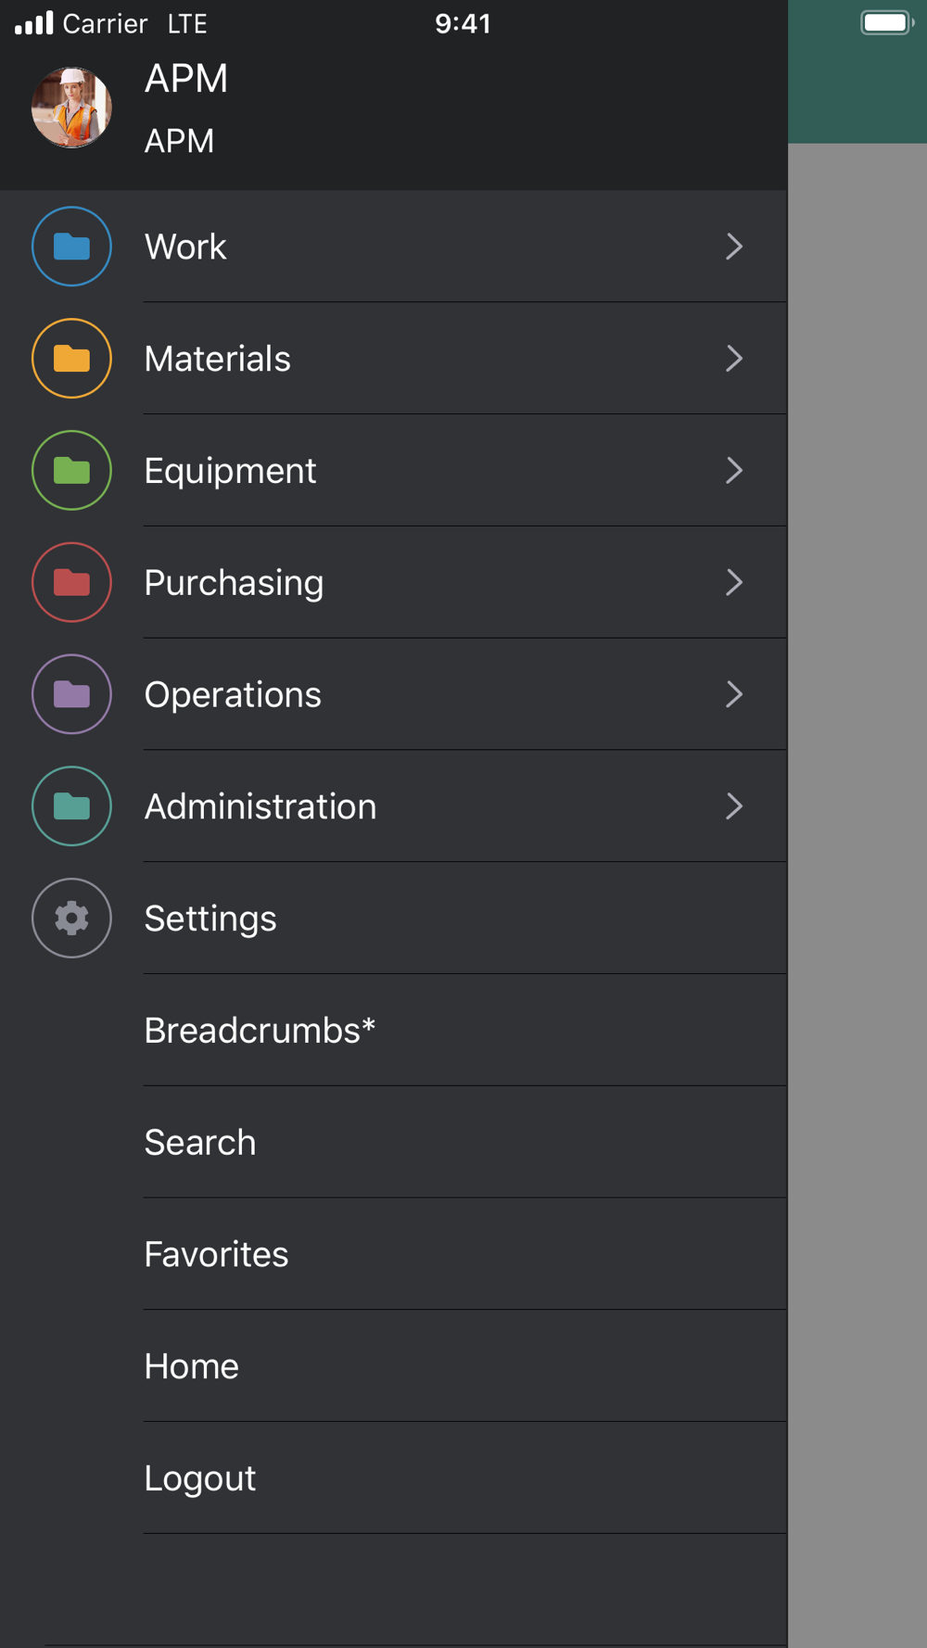
Task: Expand the Equipment chevron arrow
Action: 734,471
